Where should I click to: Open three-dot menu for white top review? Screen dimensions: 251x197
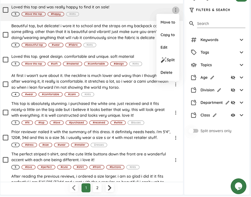(176, 113)
